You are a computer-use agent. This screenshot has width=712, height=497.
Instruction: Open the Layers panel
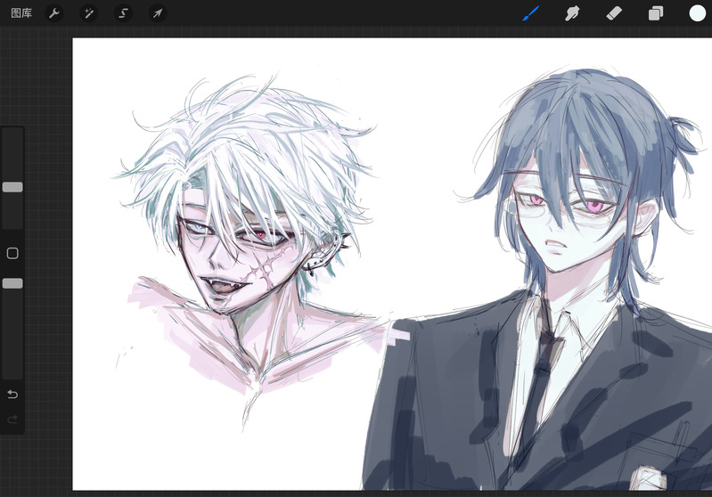655,13
